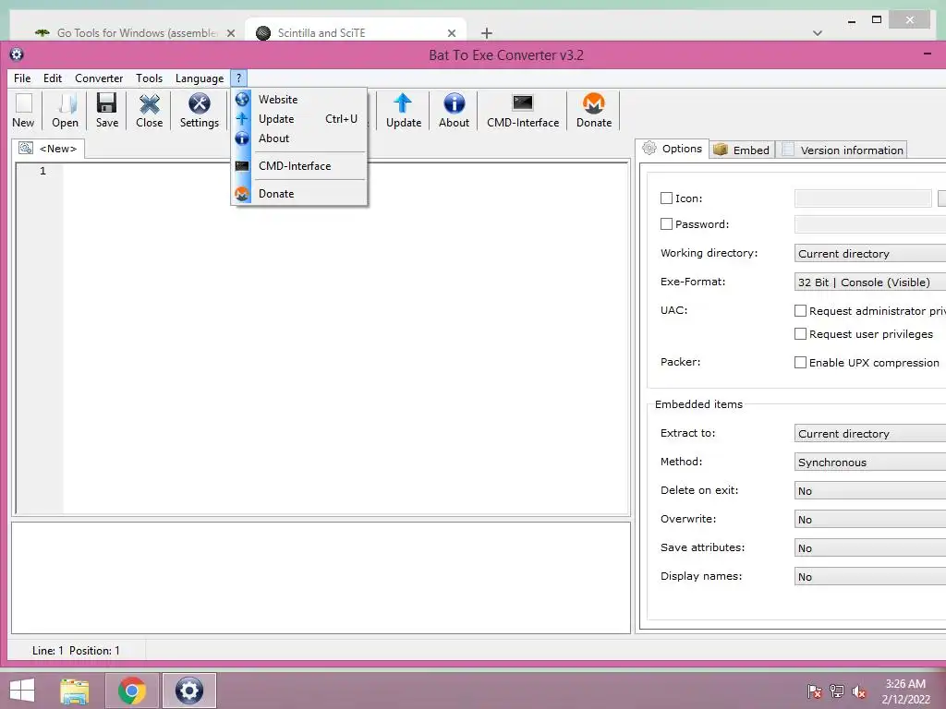
Task: Switch to the Embed tab
Action: pyautogui.click(x=742, y=150)
